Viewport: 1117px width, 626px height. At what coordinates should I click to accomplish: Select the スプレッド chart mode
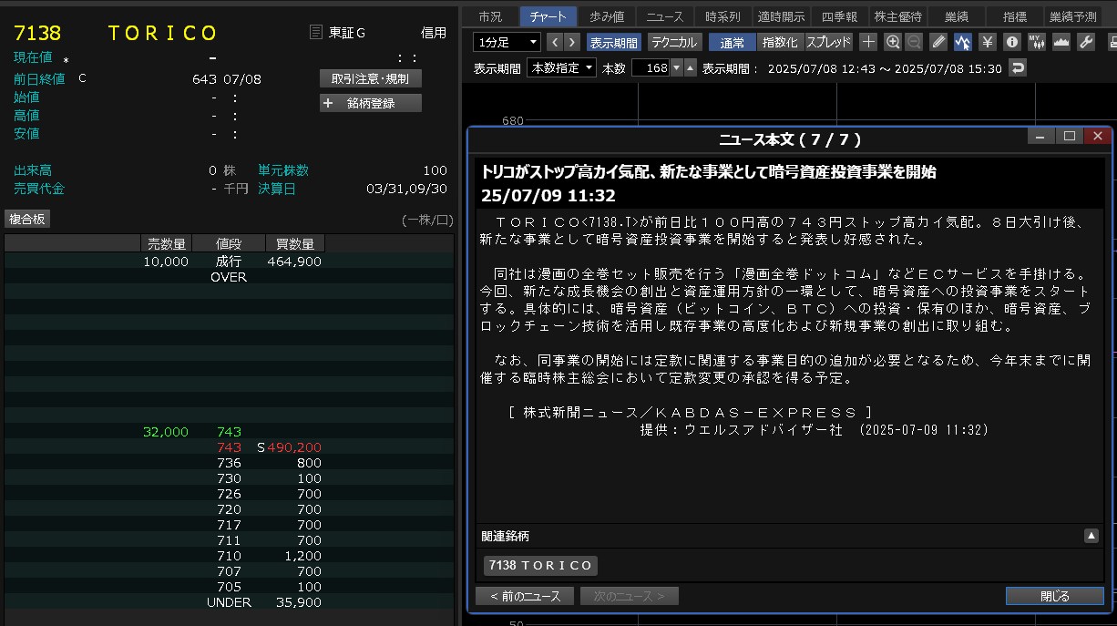pyautogui.click(x=829, y=42)
